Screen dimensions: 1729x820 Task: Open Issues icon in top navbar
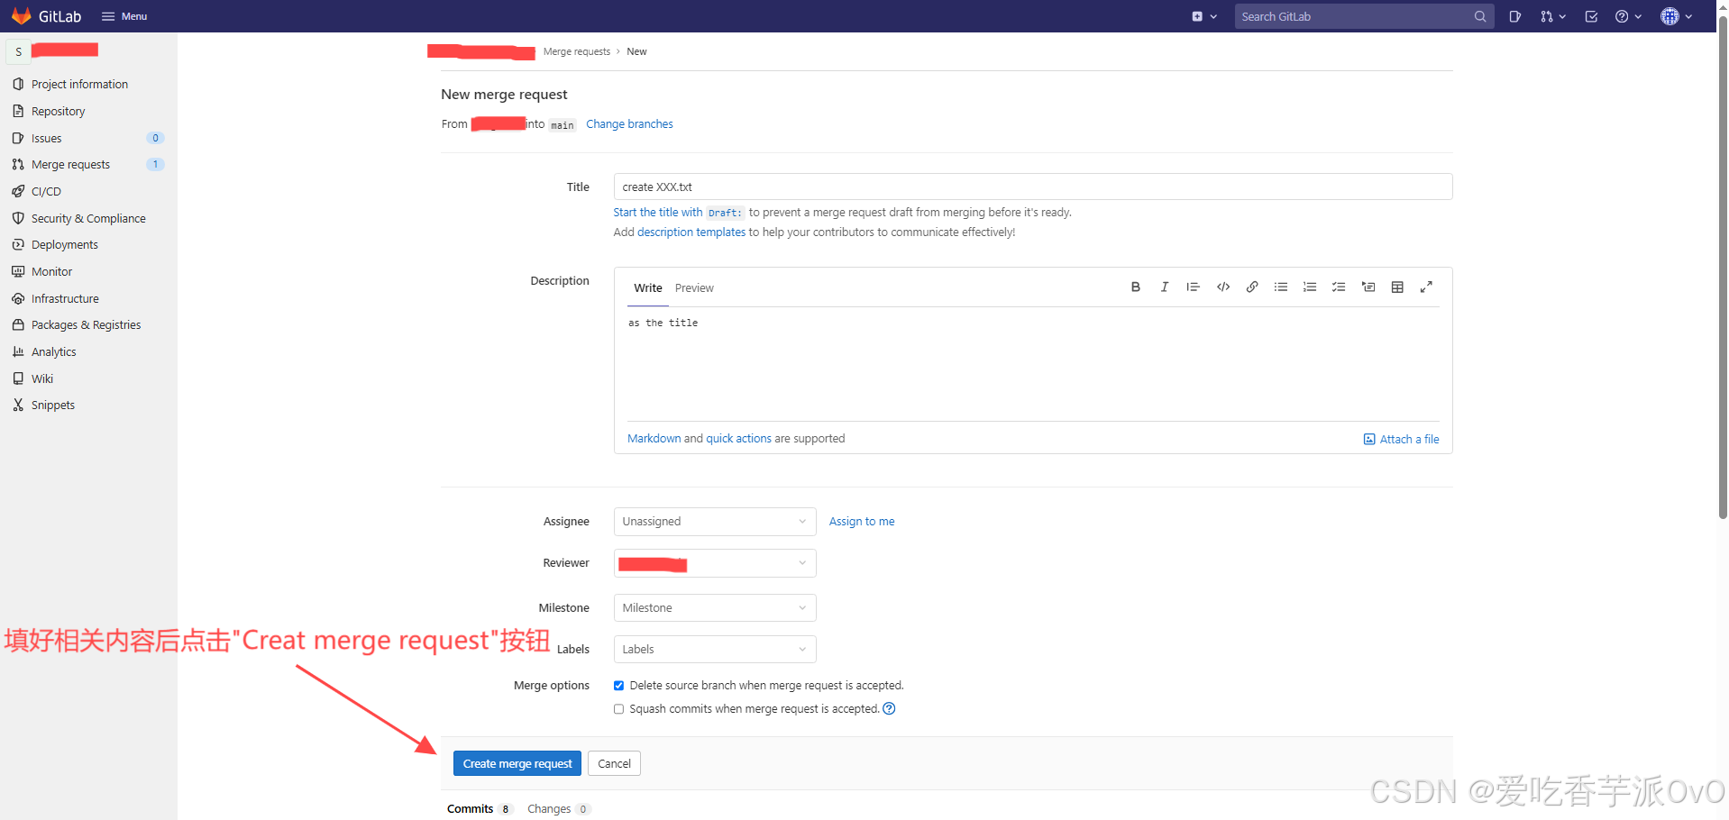1514,16
